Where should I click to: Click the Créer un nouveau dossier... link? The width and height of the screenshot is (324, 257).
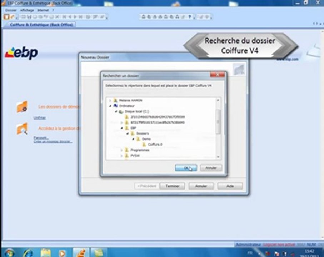(x=53, y=142)
